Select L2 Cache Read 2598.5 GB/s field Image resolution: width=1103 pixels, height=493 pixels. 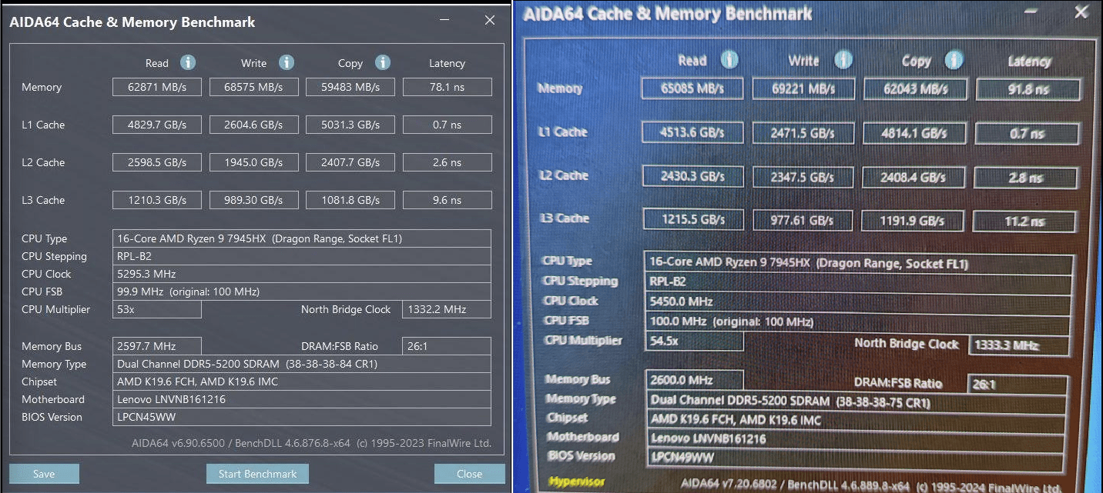[x=156, y=162]
